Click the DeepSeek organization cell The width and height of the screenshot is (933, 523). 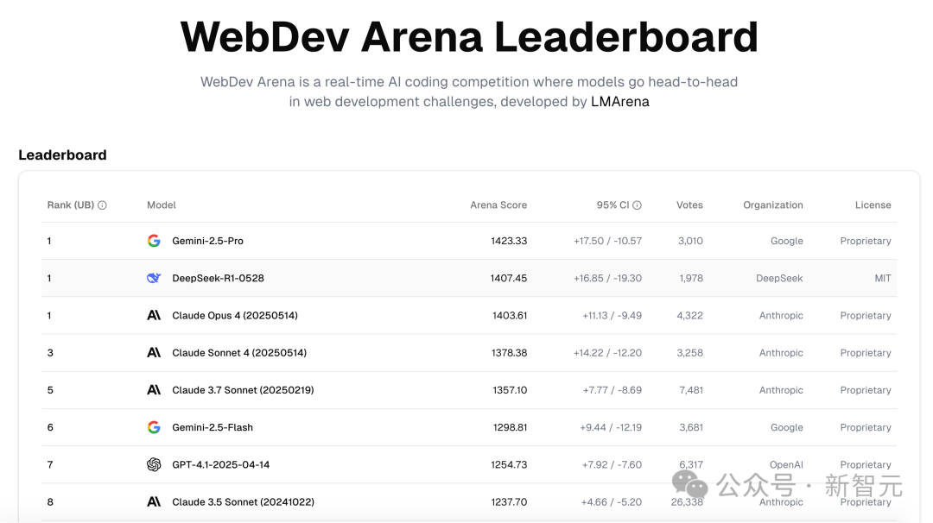coord(779,278)
